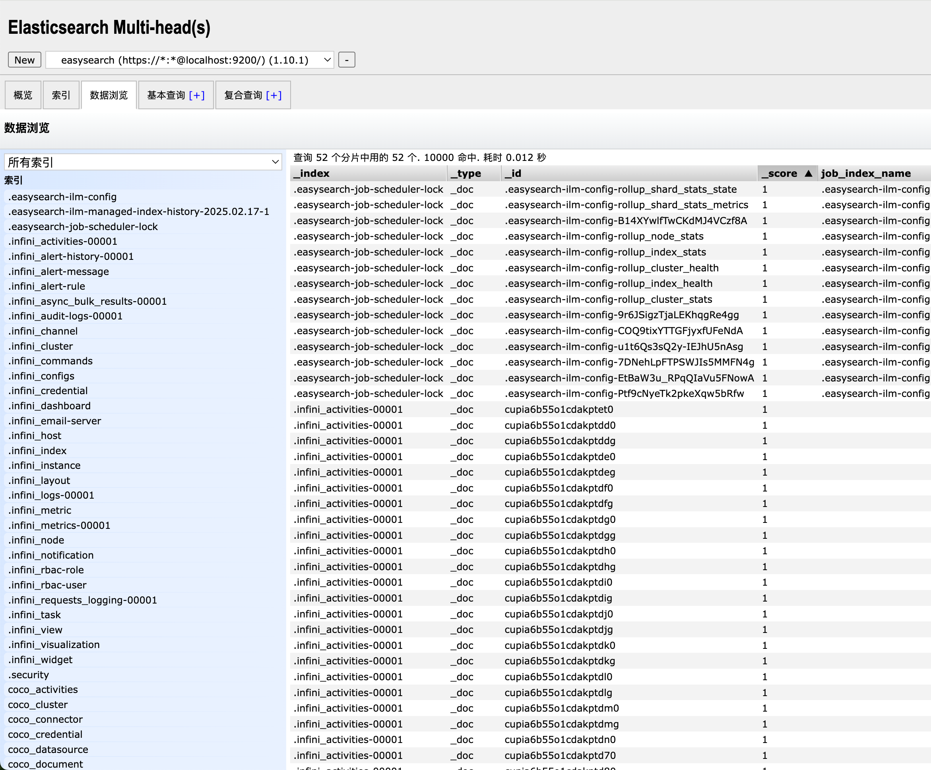Filter by .easysearch-ilm-config index

(143, 197)
